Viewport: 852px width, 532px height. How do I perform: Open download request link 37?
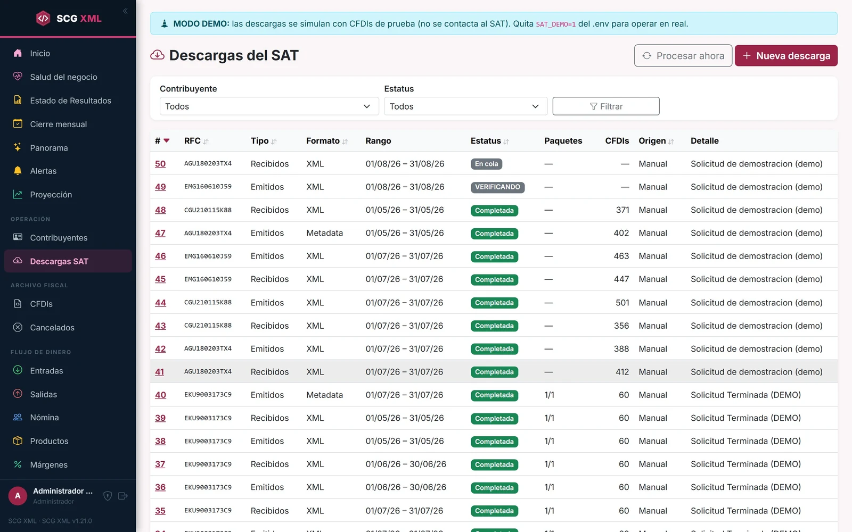160,464
